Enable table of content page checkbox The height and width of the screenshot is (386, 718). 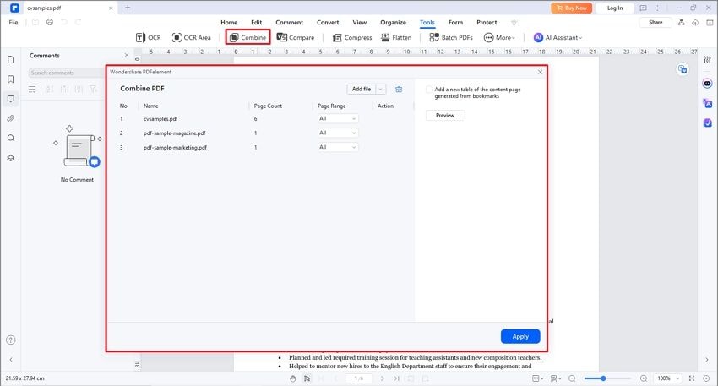tap(429, 90)
